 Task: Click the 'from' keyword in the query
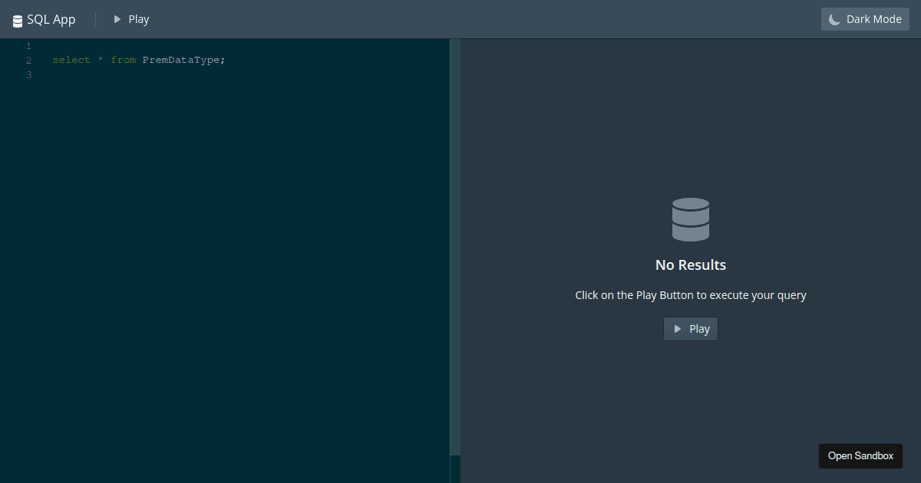123,60
